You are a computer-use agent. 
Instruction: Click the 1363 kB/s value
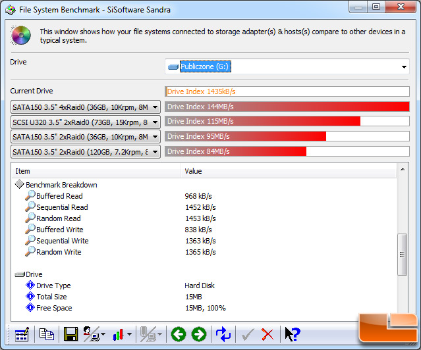[x=200, y=241]
